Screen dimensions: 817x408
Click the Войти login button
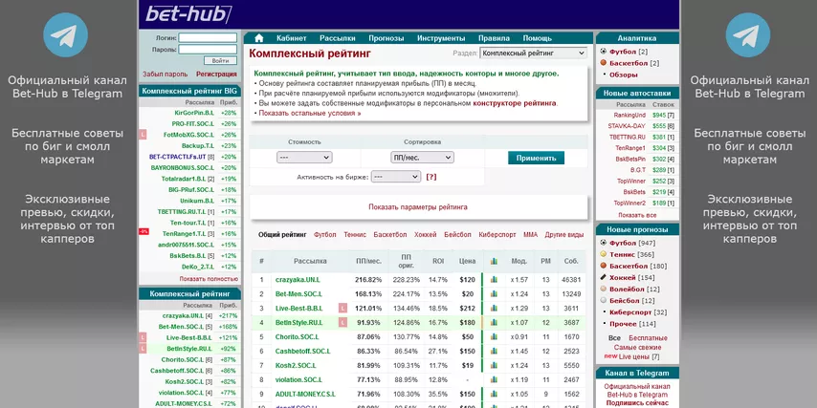click(x=220, y=60)
